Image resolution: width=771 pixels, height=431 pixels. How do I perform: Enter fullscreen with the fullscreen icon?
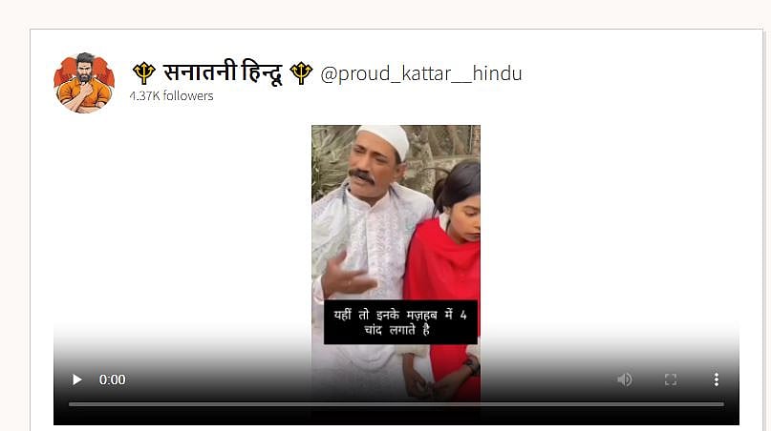coord(671,380)
